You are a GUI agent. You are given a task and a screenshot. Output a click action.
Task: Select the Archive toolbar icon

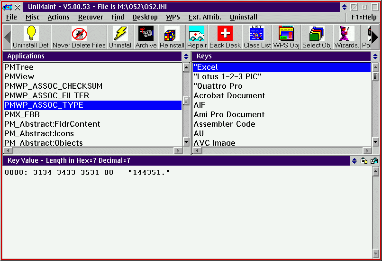146,34
